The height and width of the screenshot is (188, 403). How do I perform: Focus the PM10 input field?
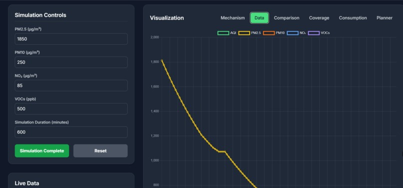[x=71, y=62]
